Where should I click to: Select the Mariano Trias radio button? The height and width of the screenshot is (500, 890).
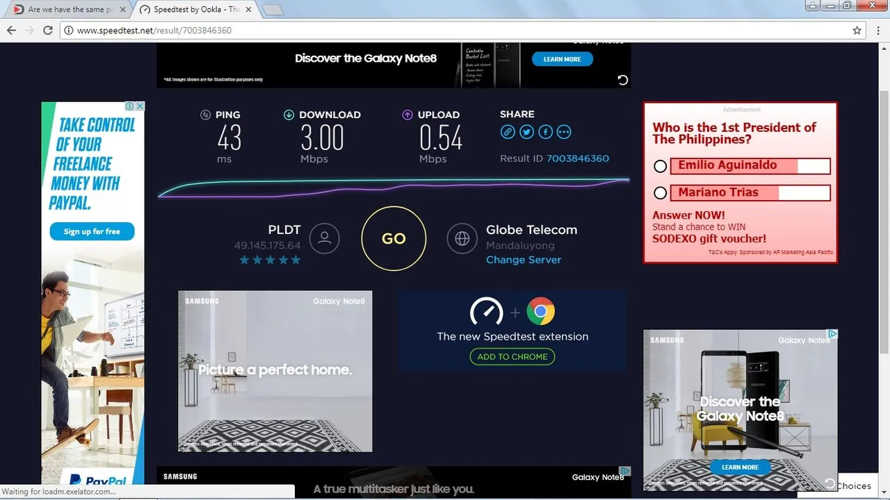(x=661, y=193)
